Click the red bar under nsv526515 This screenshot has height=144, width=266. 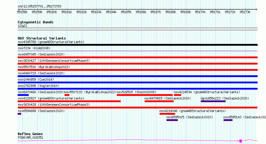[145, 95]
